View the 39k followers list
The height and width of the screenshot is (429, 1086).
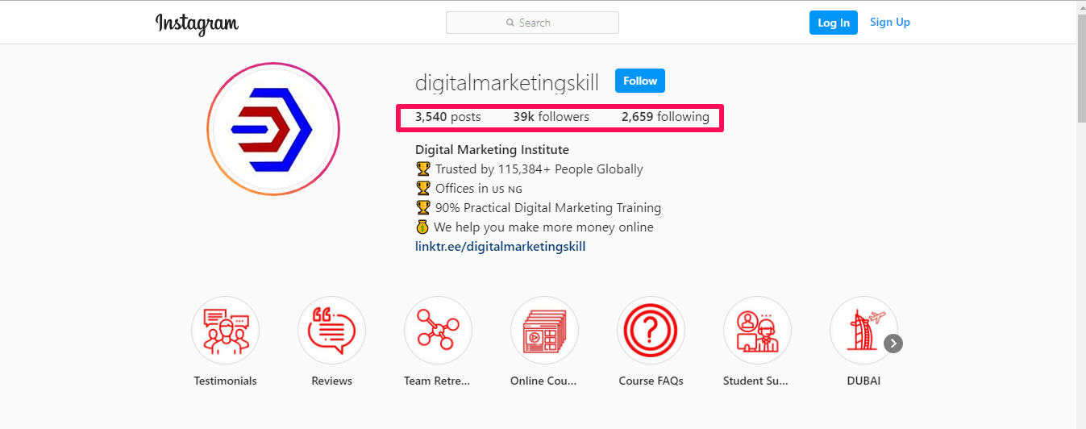(x=551, y=117)
